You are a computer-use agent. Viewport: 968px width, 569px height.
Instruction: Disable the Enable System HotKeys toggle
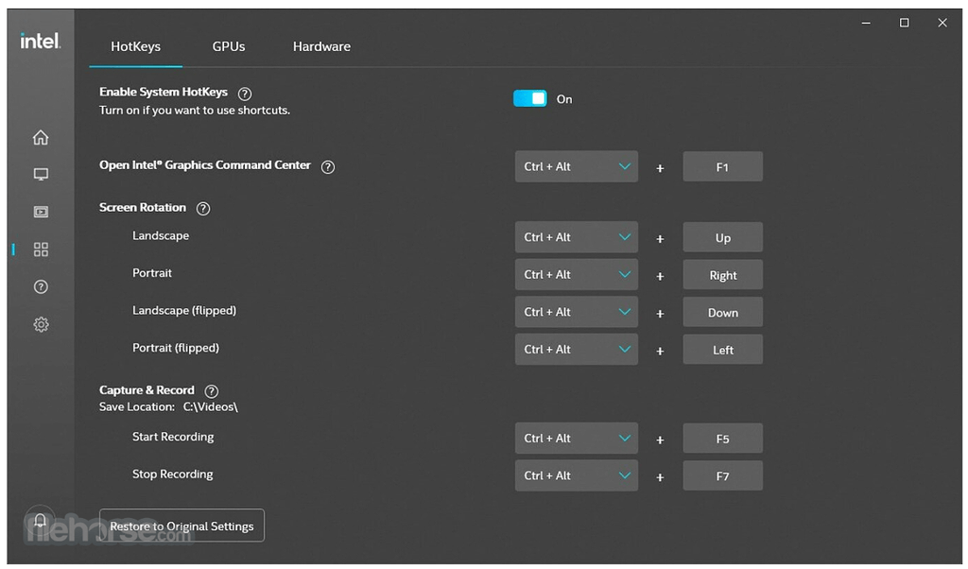coord(529,99)
